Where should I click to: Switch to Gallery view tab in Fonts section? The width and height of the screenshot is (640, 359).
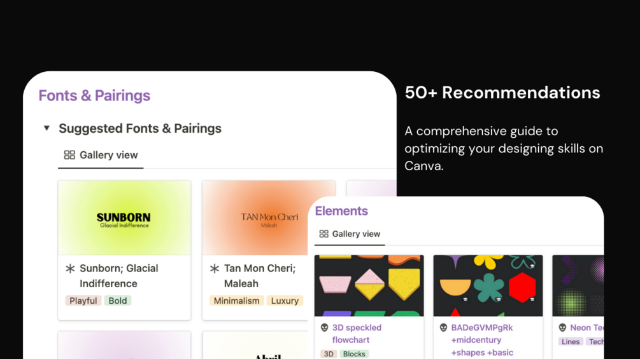(101, 155)
